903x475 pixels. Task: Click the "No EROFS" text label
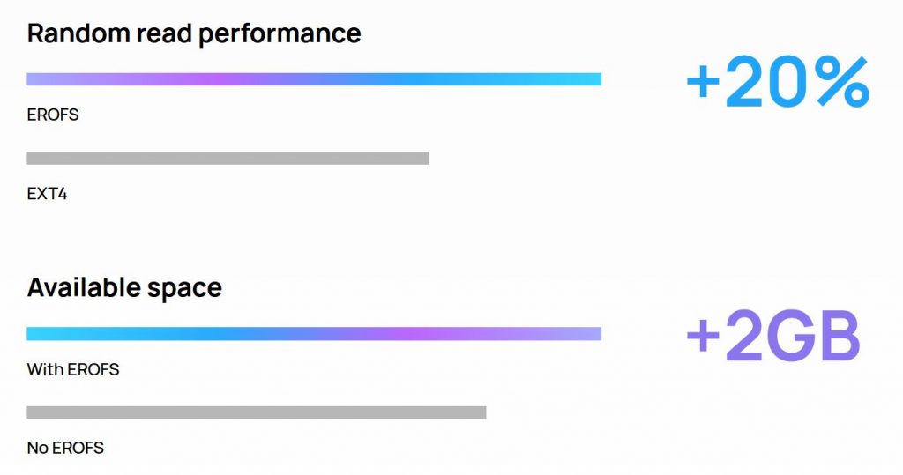pyautogui.click(x=65, y=448)
